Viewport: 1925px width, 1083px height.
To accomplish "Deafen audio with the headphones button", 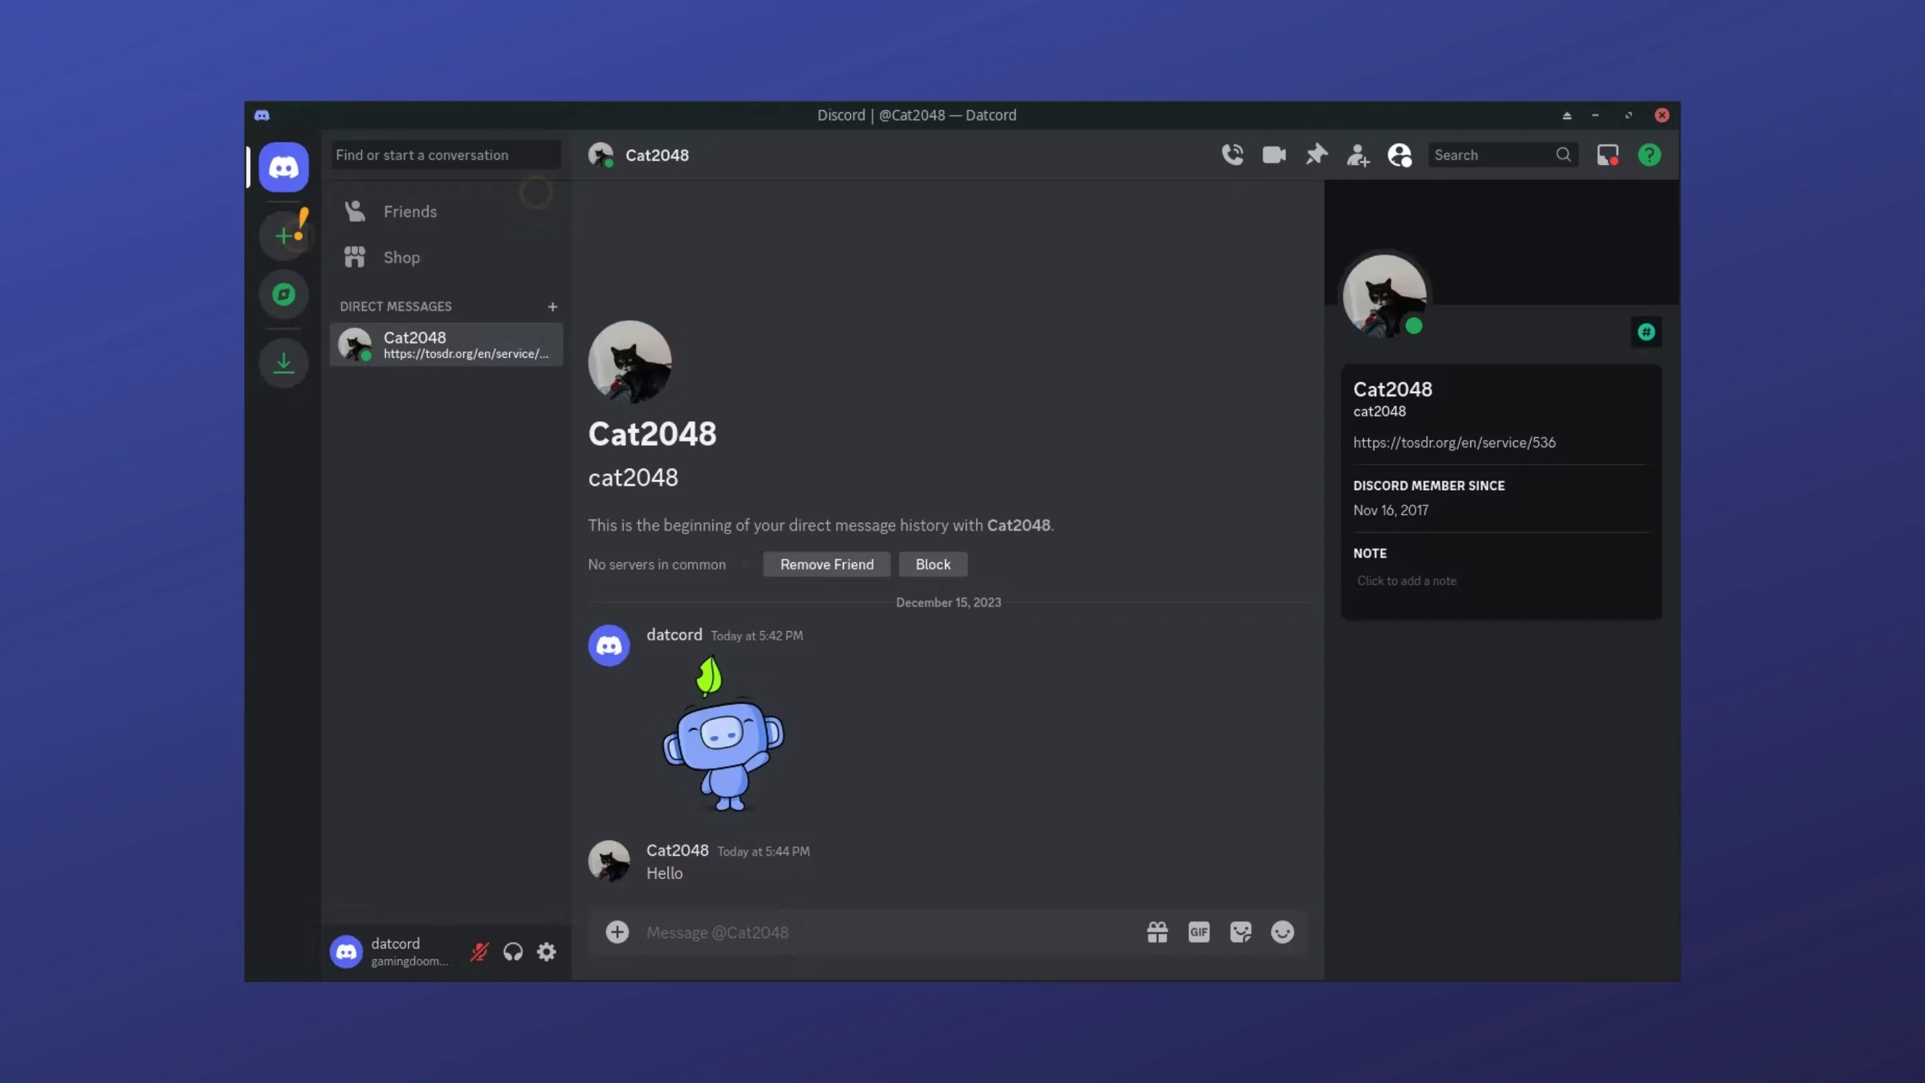I will 513,951.
